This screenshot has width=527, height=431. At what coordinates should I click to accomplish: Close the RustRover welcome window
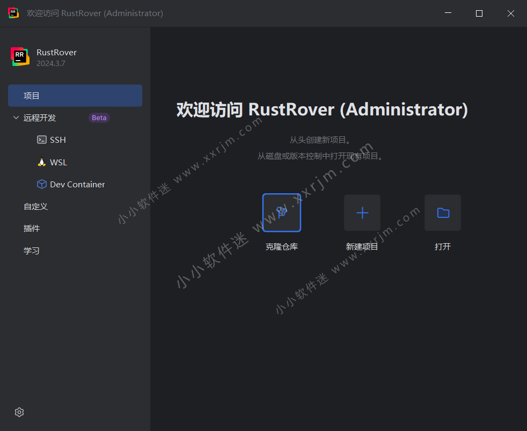click(511, 13)
